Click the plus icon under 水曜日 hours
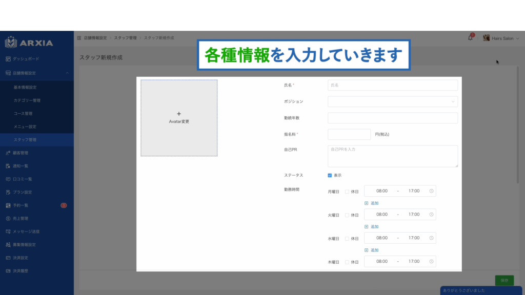 click(366, 250)
